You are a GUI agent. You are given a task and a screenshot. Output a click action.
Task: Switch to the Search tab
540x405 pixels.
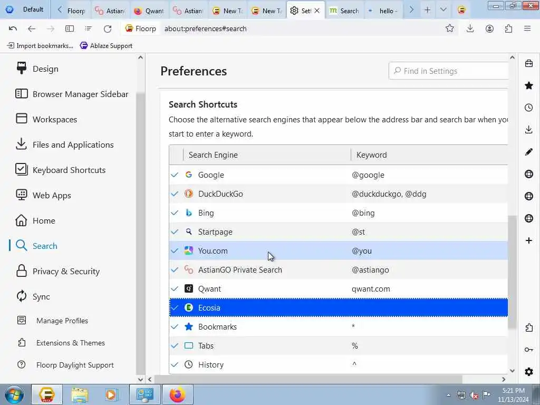(x=345, y=11)
